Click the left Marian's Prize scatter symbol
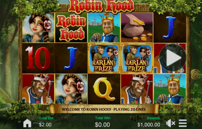Viewport: 202px width, 129px height. point(104,58)
